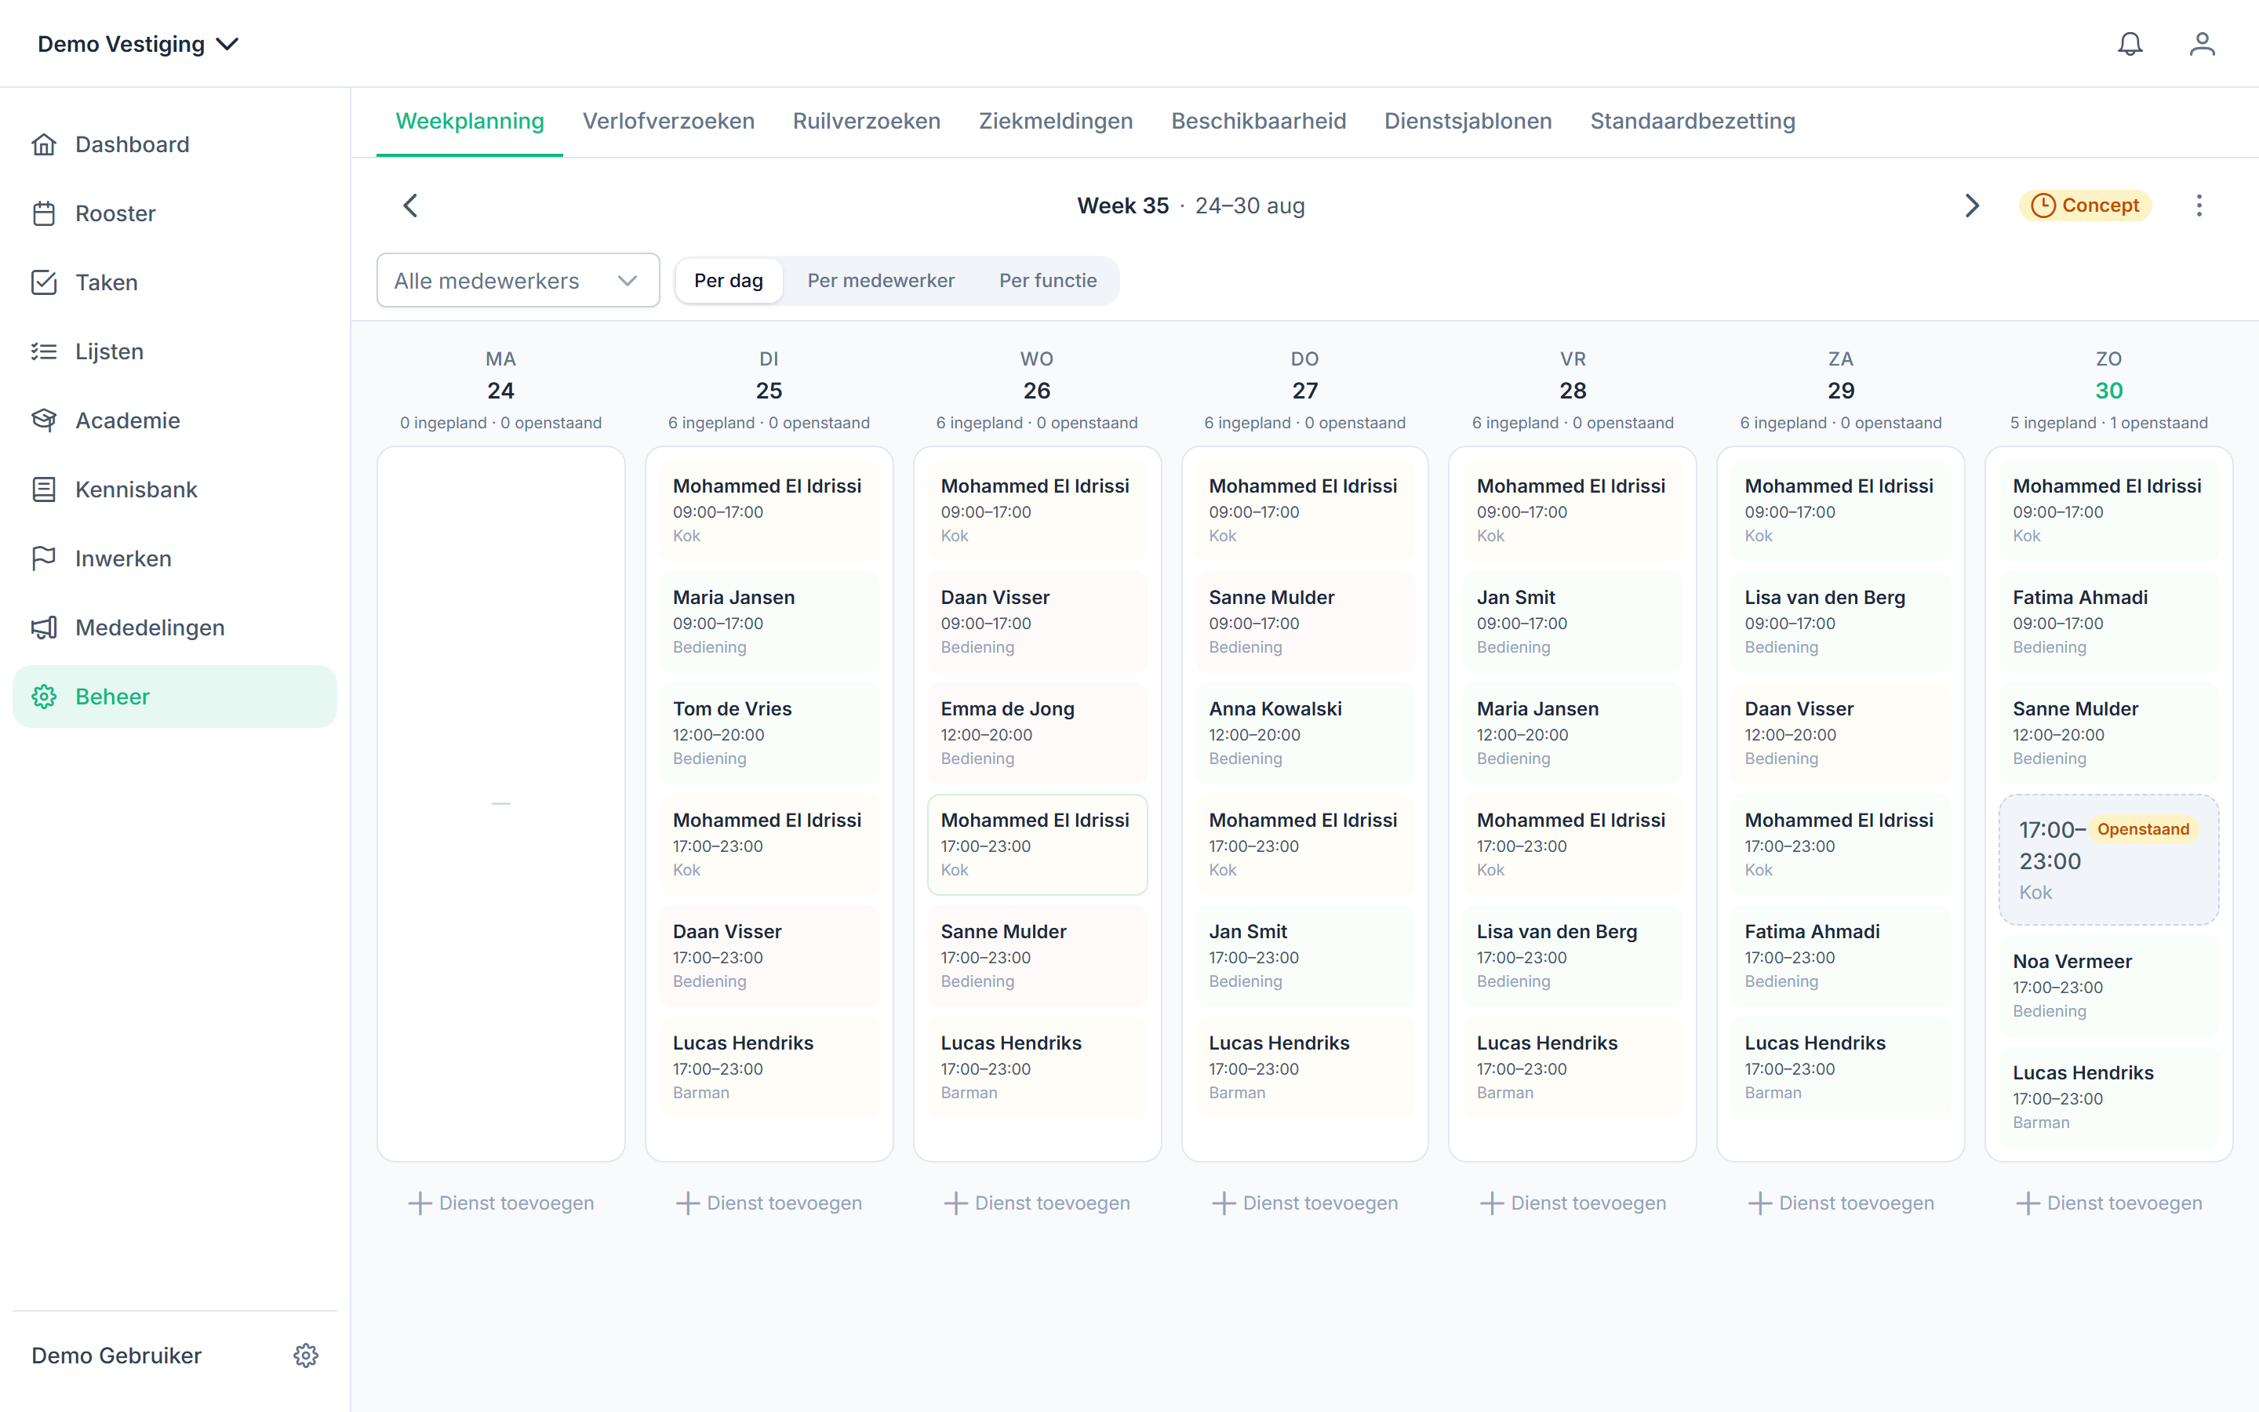Open the Rooster menu item
Screen dimensions: 2259x1412
[175, 214]
